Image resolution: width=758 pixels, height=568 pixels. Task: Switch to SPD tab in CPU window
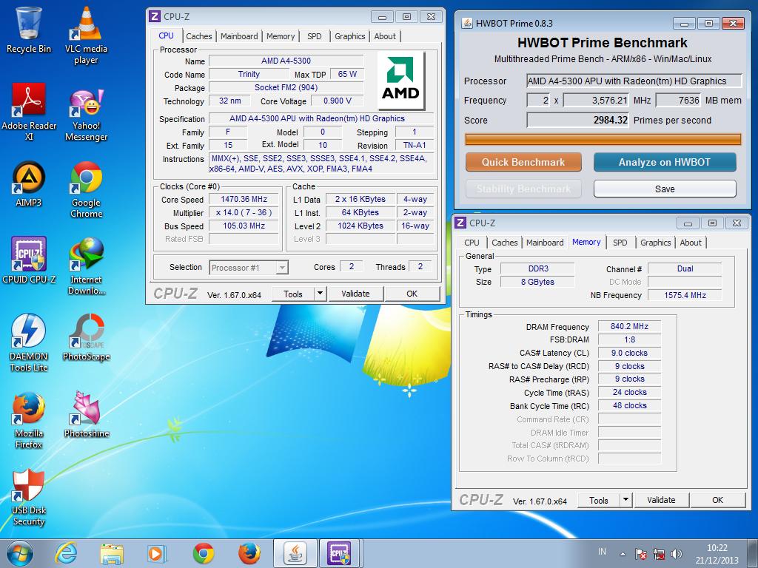(x=314, y=36)
